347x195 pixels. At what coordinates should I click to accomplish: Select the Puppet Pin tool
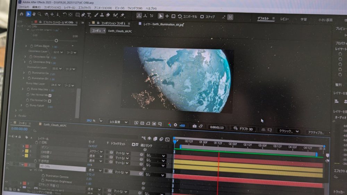click(x=122, y=15)
